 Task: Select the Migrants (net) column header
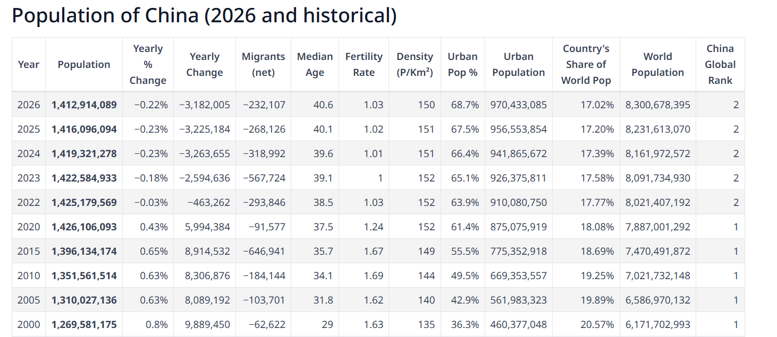click(263, 64)
